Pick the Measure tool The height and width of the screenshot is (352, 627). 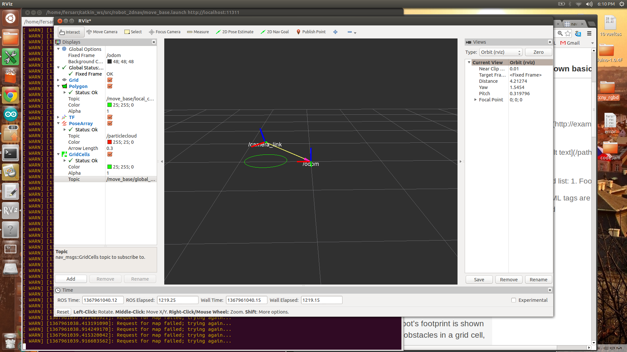(198, 32)
